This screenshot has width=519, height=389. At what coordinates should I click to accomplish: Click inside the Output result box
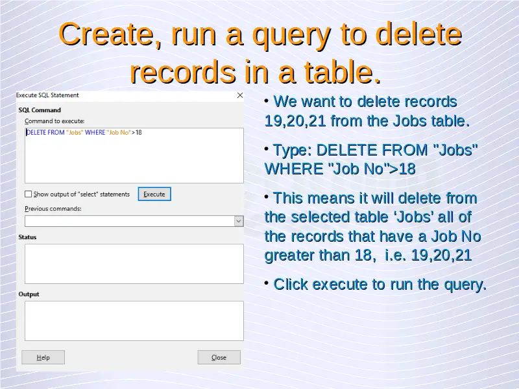pos(134,320)
